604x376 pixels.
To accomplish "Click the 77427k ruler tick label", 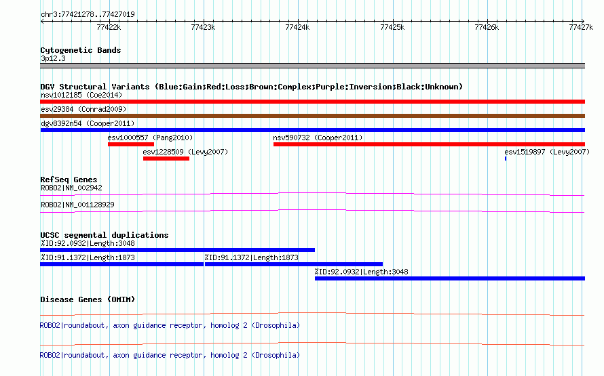I will 581,27.
